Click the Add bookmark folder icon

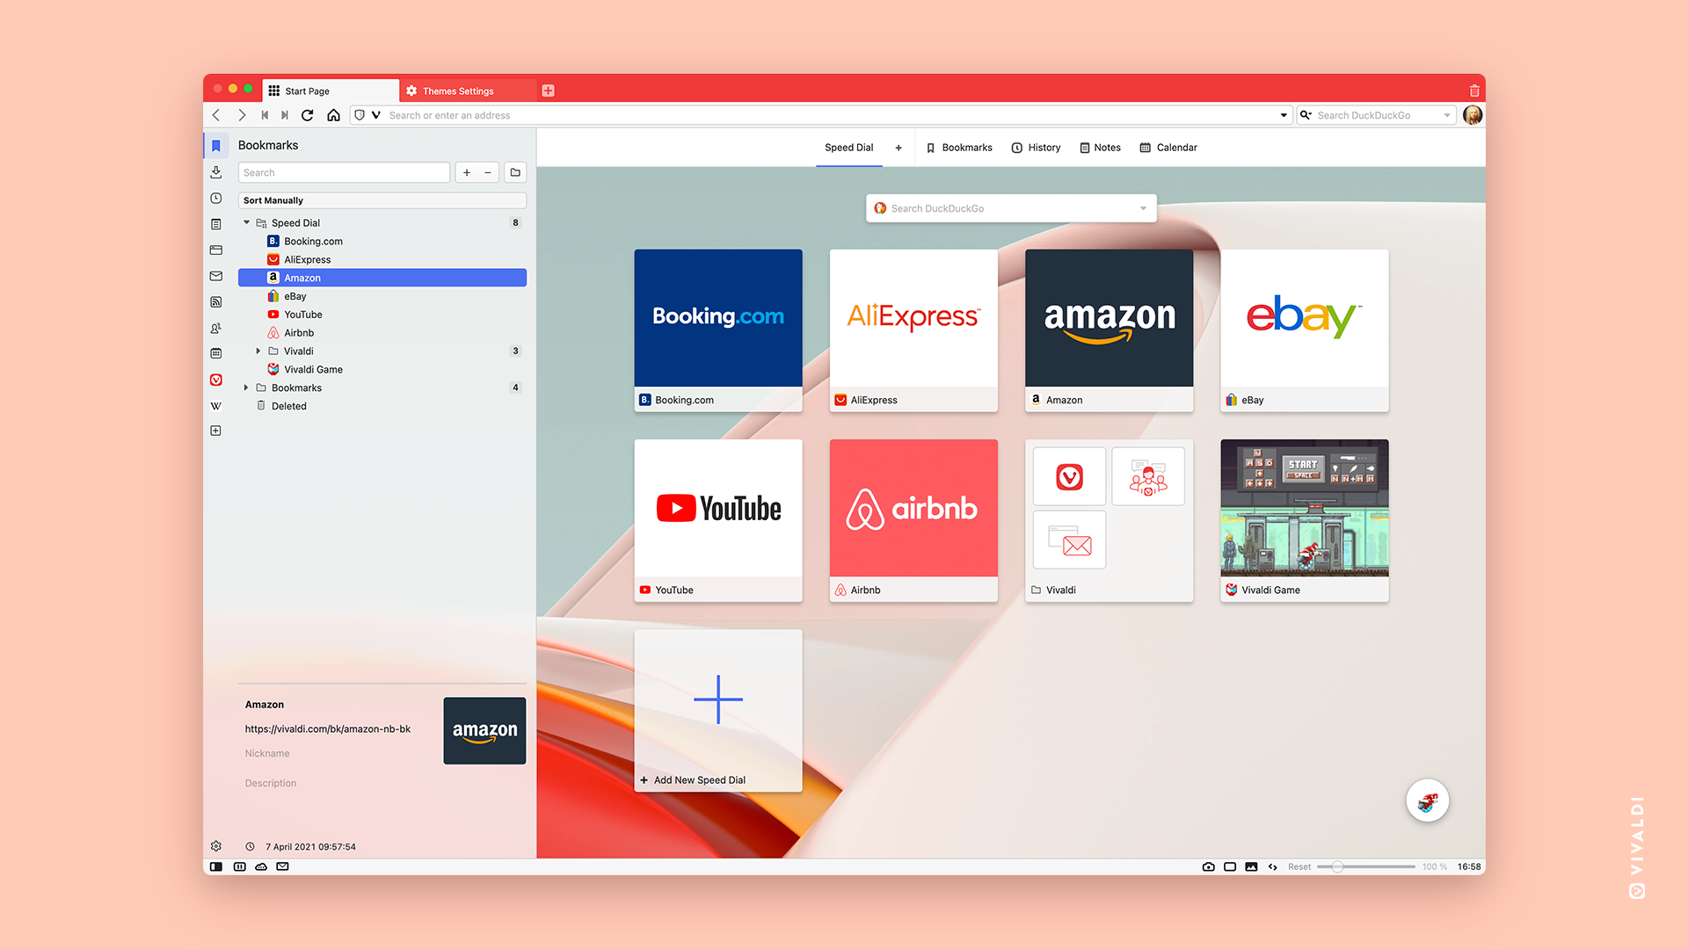pyautogui.click(x=516, y=172)
